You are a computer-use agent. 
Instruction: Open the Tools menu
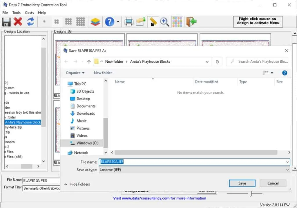pyautogui.click(x=16, y=13)
